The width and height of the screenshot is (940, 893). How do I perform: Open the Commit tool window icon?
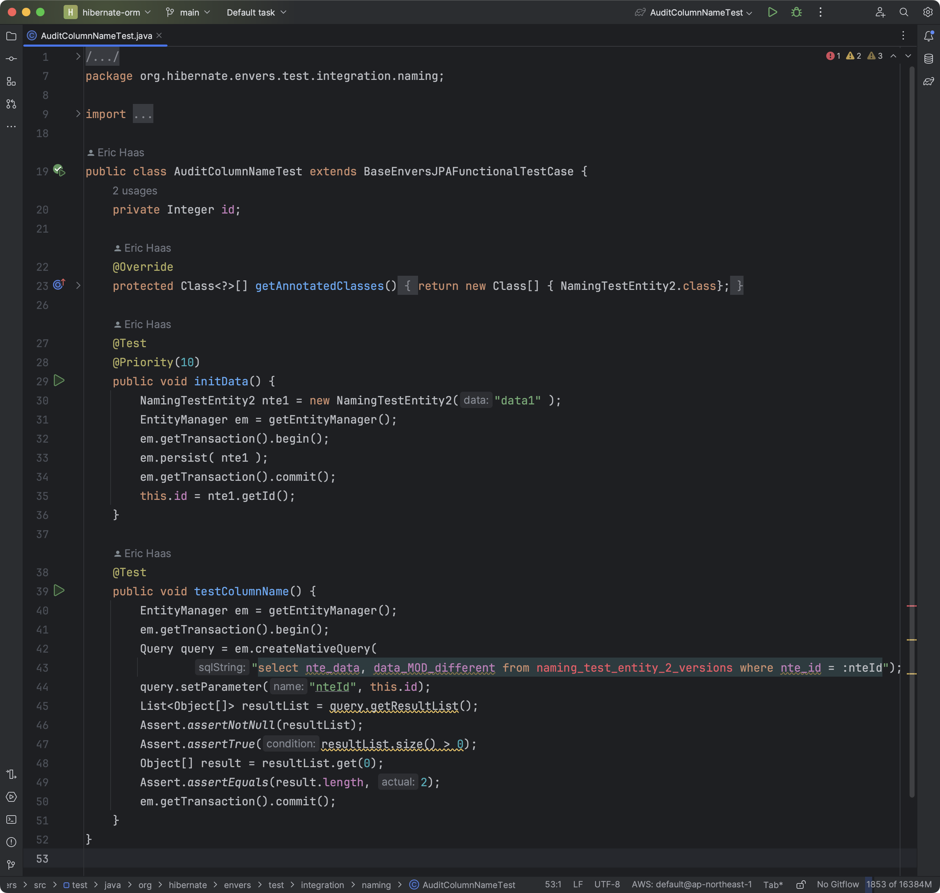click(11, 59)
